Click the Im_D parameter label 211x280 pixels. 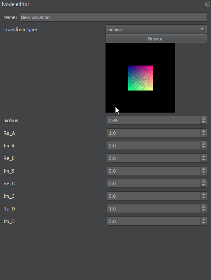pos(9,221)
